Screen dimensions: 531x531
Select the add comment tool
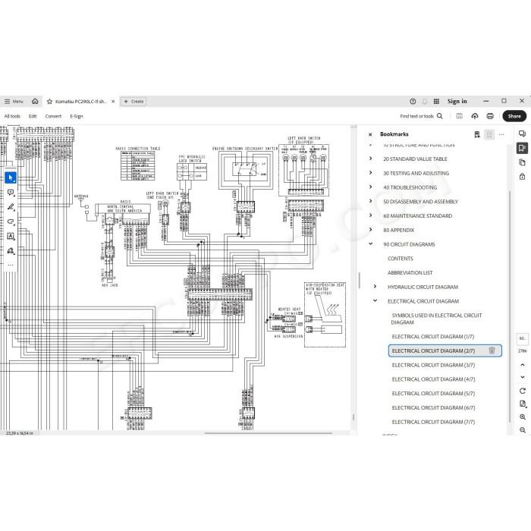pyautogui.click(x=11, y=193)
